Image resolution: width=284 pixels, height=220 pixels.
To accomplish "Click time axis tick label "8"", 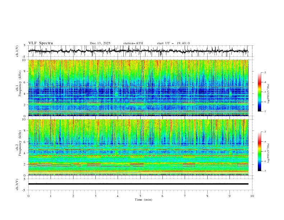I will pos(207,196).
